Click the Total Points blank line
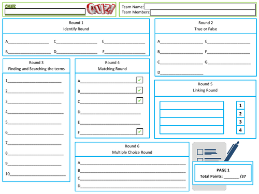The image size is (259, 194). pyautogui.click(x=231, y=177)
